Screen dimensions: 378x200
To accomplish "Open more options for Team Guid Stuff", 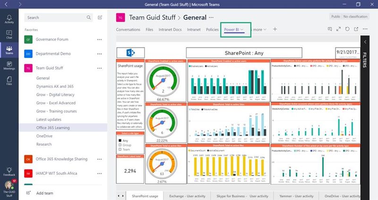I will pos(99,68).
